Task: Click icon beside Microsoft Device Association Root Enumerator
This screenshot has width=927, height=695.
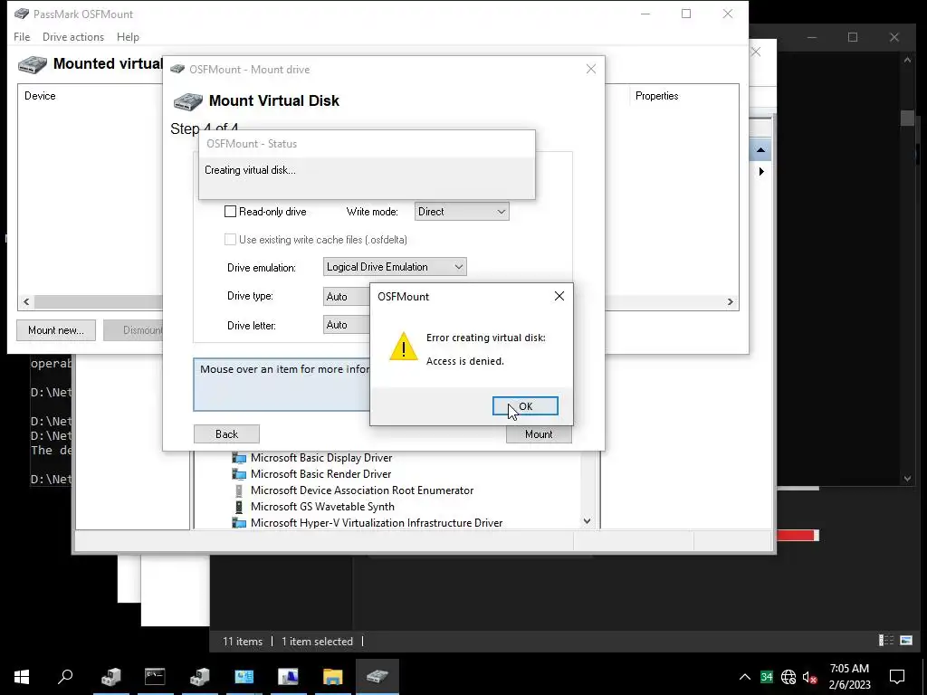Action: coord(239,490)
